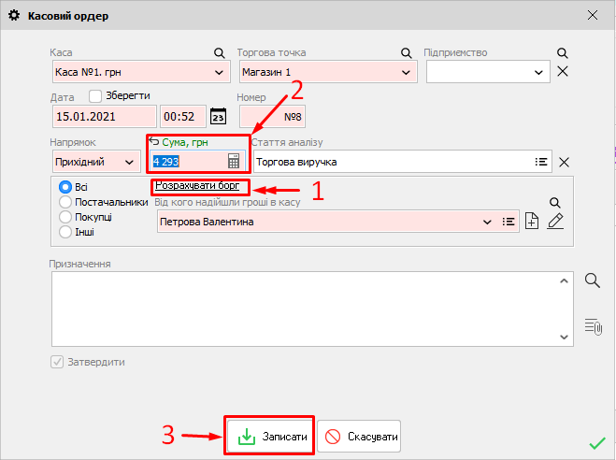
Task: Choose the Інші radio option
Action: (x=65, y=232)
